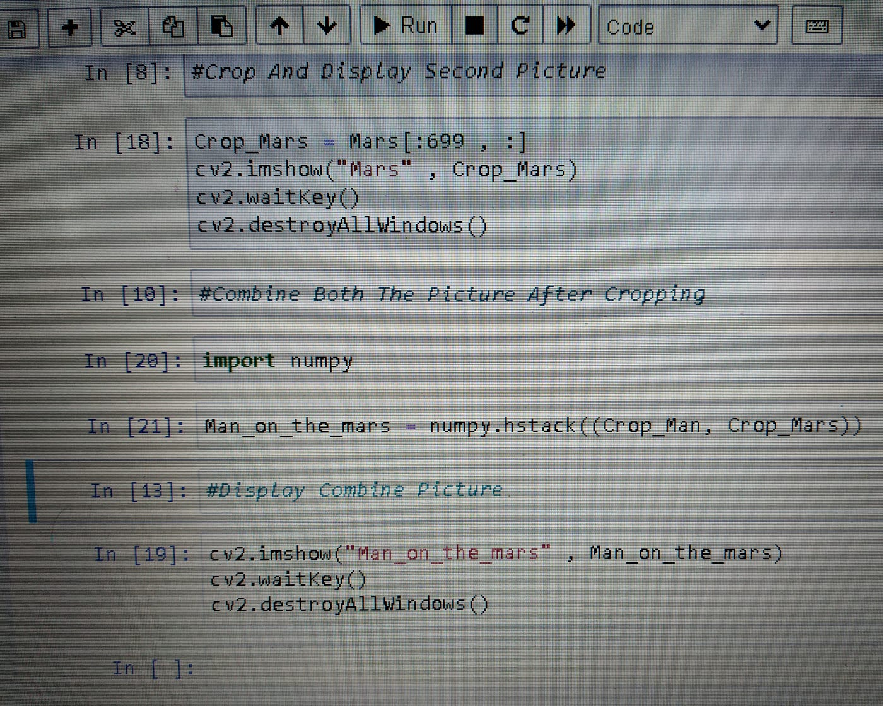Screen dimensions: 883x706
Task: Cut selected cells with the scissors icon
Action: (x=125, y=27)
